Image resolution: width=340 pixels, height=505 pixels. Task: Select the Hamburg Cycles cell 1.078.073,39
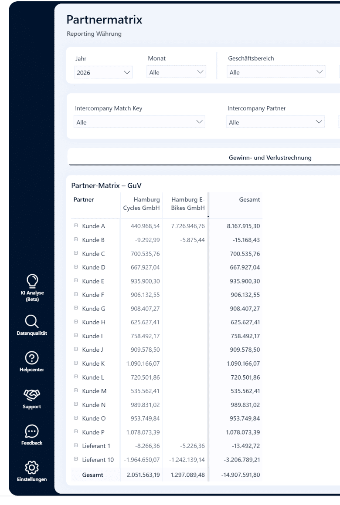(x=143, y=432)
